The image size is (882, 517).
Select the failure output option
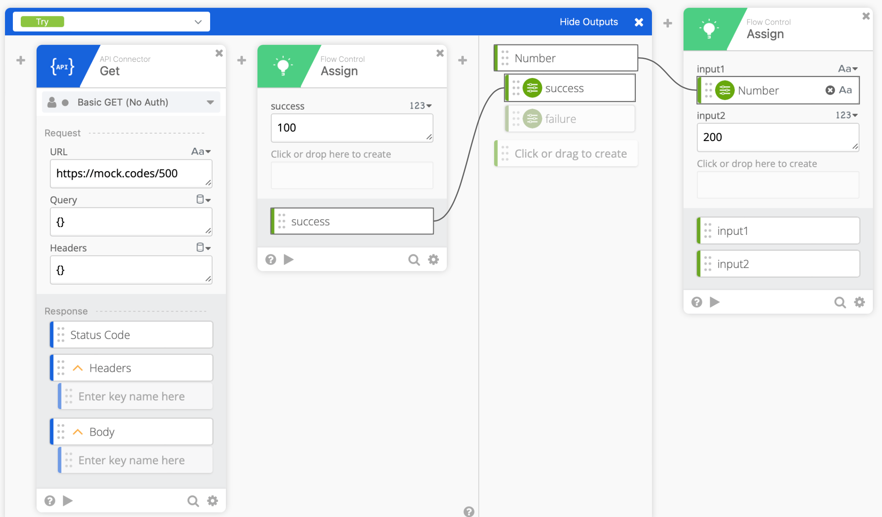pyautogui.click(x=560, y=119)
